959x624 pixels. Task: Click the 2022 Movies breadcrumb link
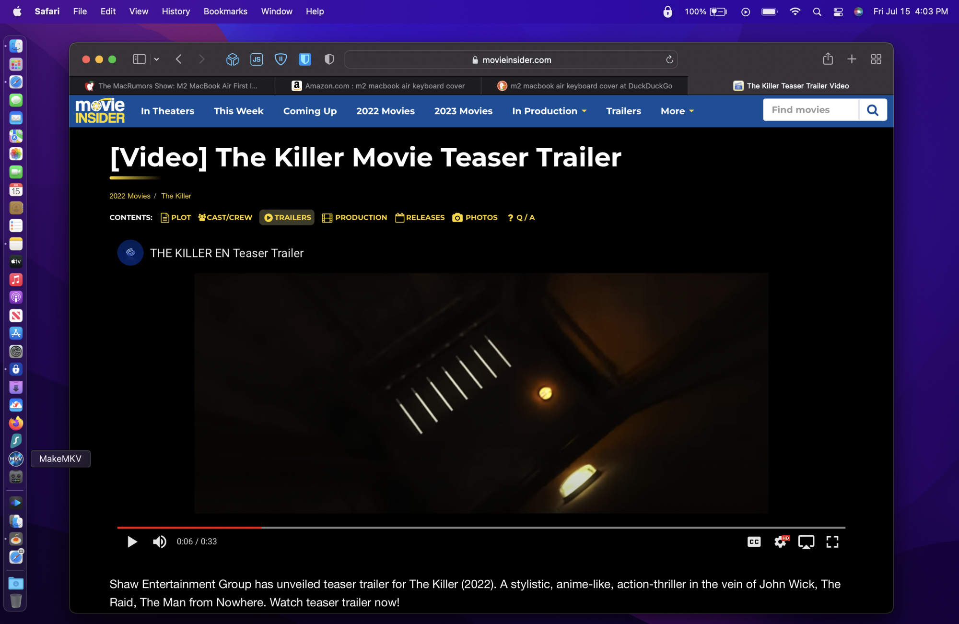click(x=129, y=196)
